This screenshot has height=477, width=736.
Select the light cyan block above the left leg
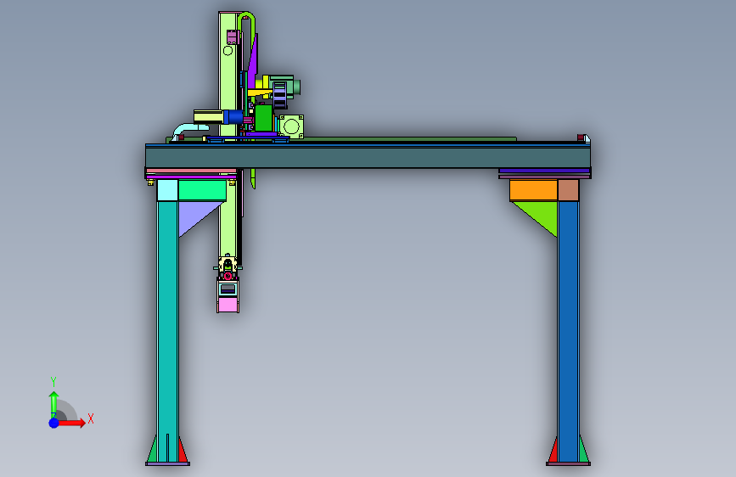pos(167,190)
